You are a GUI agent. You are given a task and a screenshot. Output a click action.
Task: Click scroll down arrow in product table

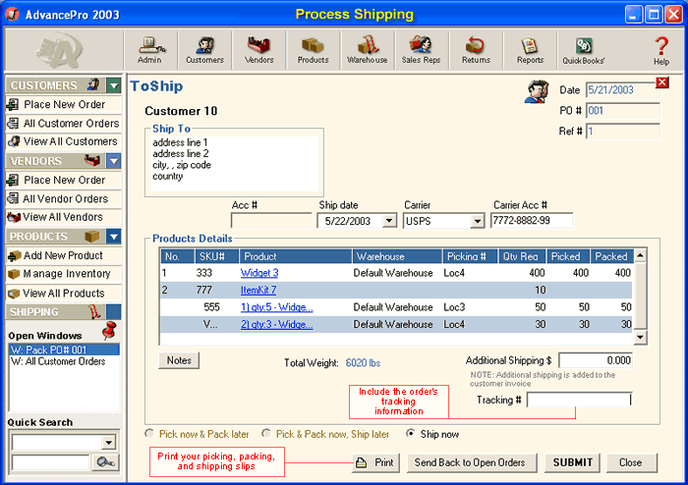pyautogui.click(x=641, y=337)
